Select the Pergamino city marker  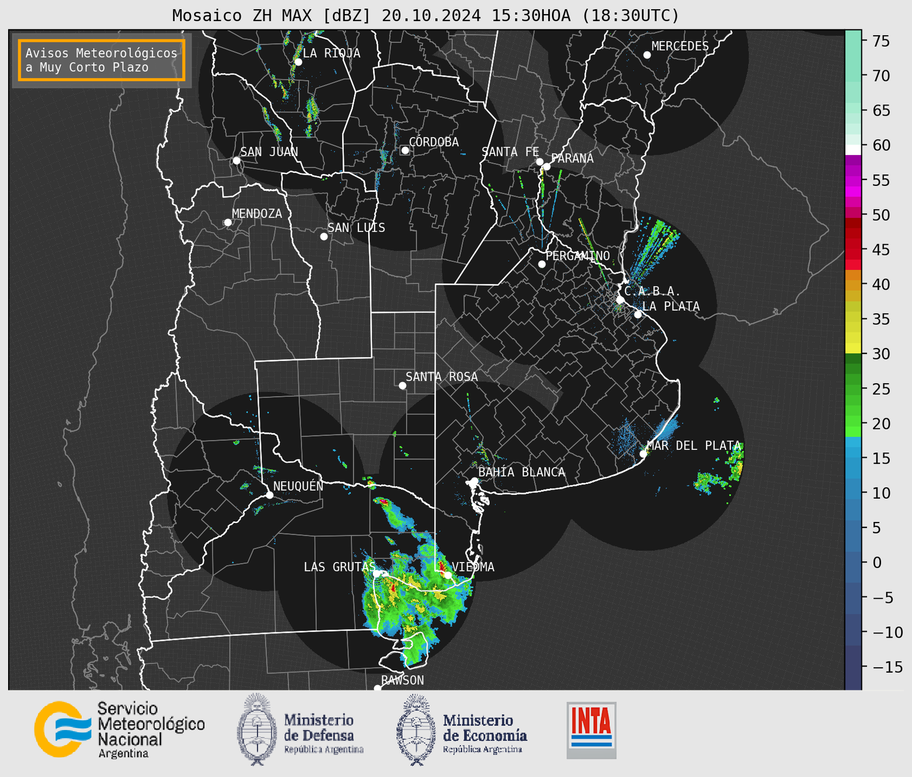542,264
